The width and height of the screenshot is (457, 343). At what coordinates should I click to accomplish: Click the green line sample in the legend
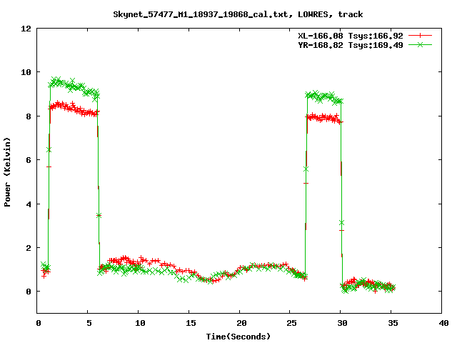(420, 44)
